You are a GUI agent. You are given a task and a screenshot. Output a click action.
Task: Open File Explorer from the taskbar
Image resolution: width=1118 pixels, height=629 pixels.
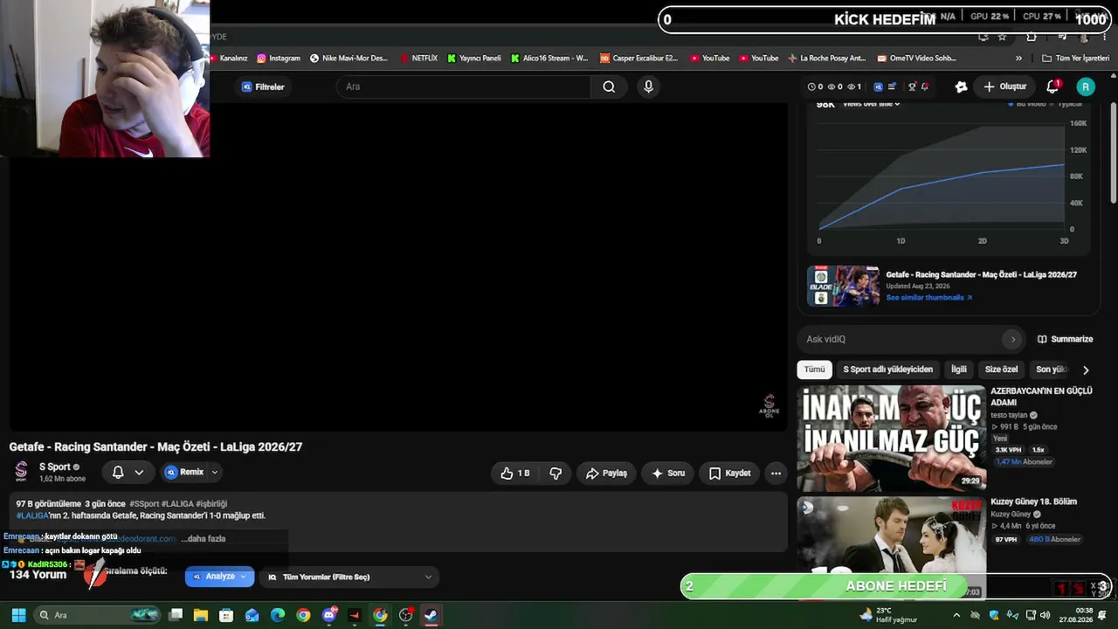pos(201,615)
